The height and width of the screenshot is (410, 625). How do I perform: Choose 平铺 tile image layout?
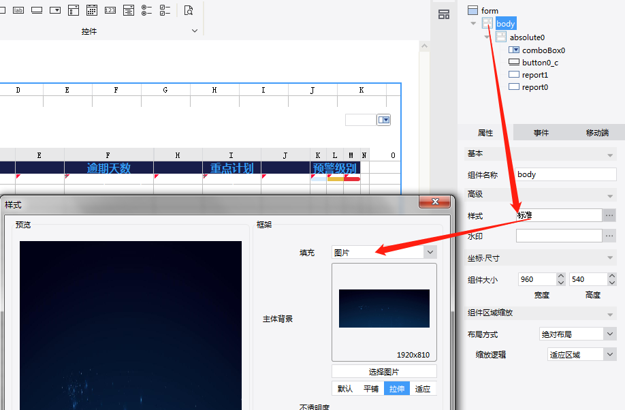pyautogui.click(x=370, y=388)
